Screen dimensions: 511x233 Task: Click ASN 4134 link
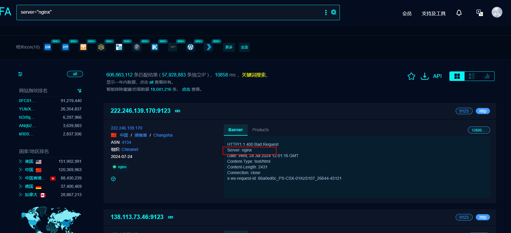pos(126,142)
